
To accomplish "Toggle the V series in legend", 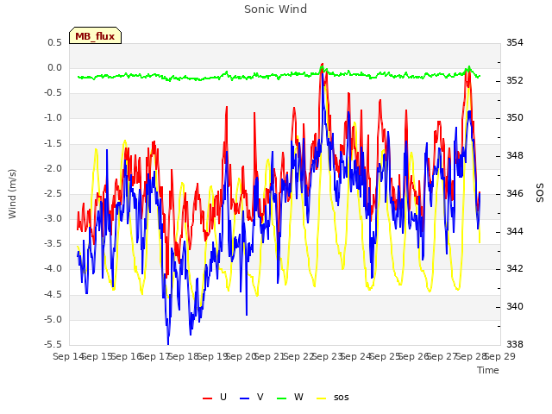I will [x=252, y=398].
